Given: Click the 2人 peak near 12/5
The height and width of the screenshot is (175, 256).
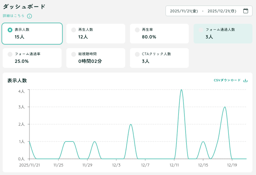Looking at the screenshot, I should (131, 124).
